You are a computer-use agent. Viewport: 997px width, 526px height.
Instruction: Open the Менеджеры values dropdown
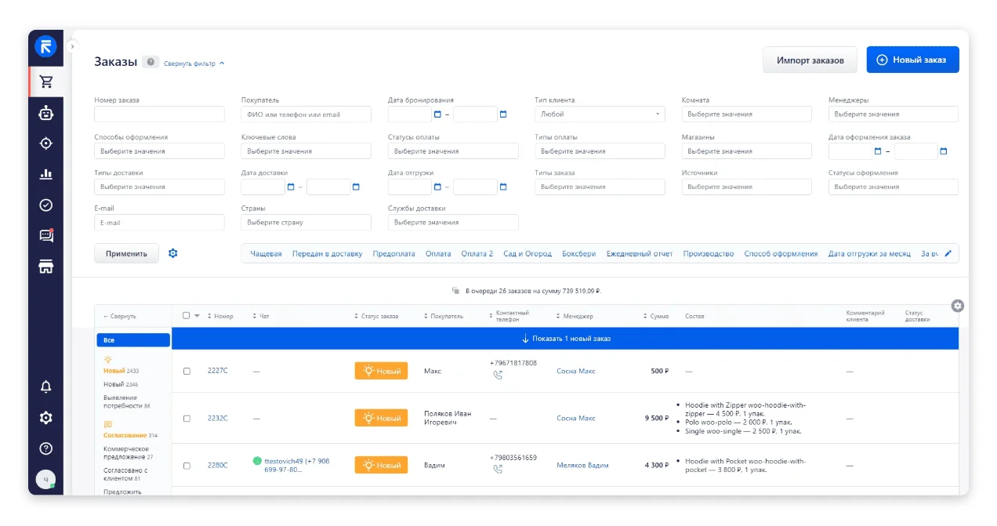point(893,114)
